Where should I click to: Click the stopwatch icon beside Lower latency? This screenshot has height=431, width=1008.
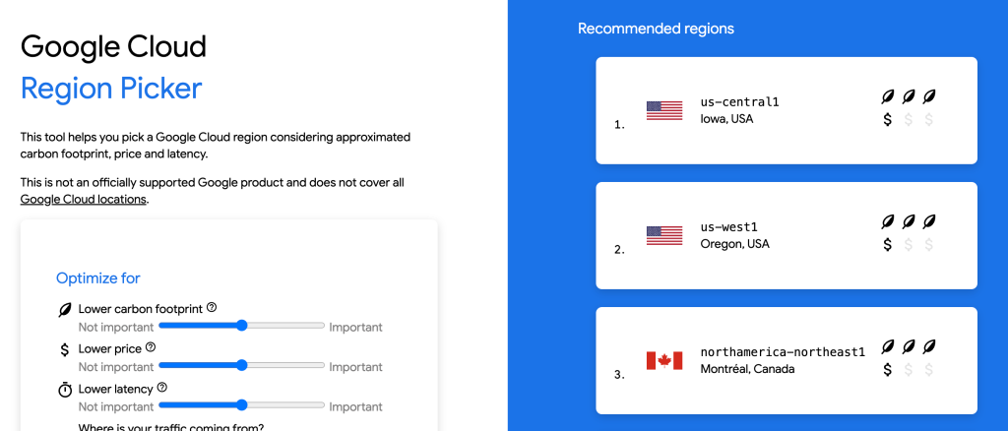[x=65, y=390]
